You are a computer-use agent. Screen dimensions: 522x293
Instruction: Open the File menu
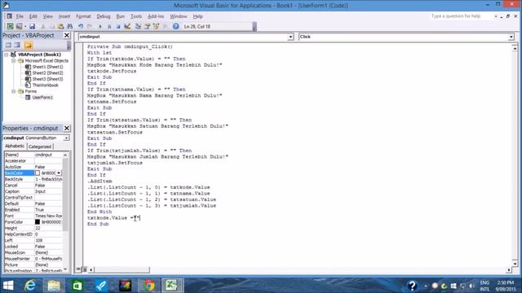point(20,16)
